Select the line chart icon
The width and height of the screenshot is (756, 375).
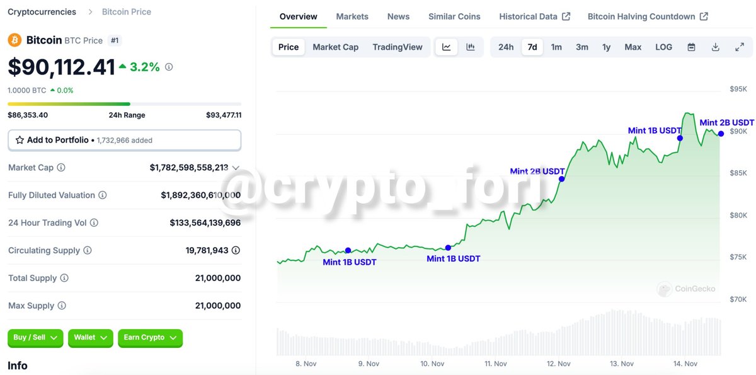click(x=447, y=47)
